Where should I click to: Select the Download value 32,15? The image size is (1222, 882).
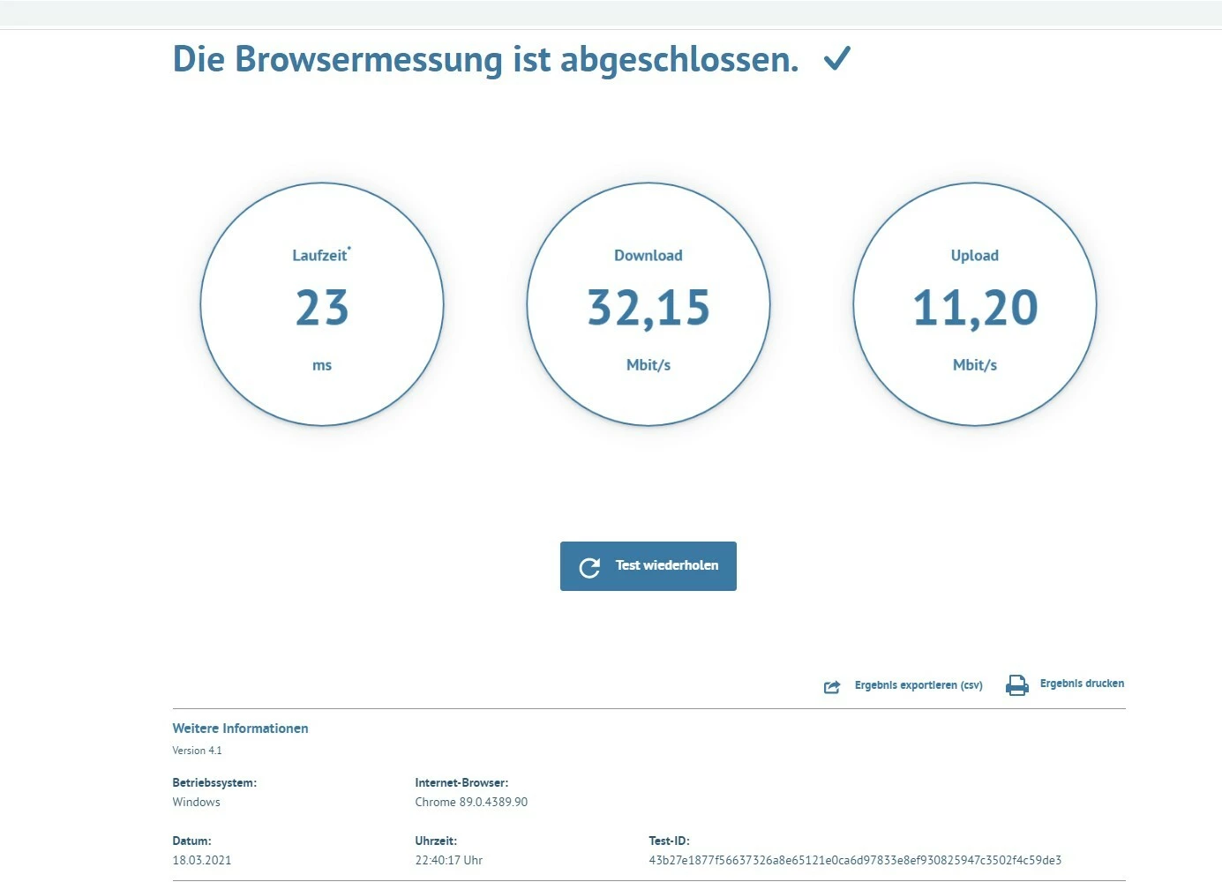(648, 309)
